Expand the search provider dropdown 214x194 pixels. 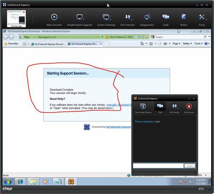coord(209,37)
